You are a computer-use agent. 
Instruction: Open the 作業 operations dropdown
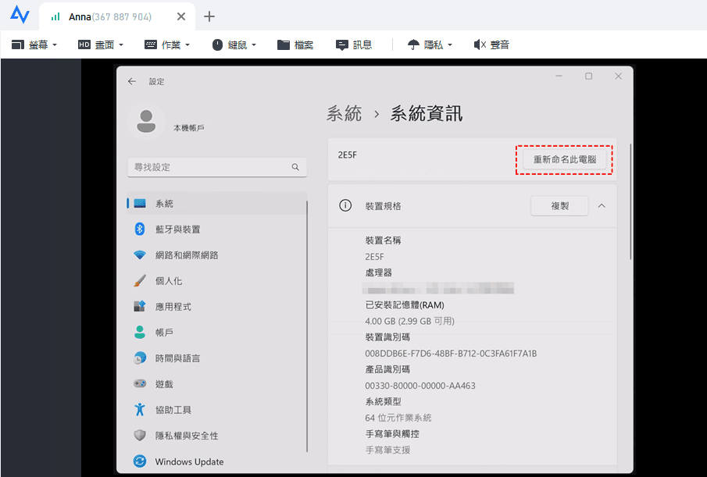tap(167, 44)
